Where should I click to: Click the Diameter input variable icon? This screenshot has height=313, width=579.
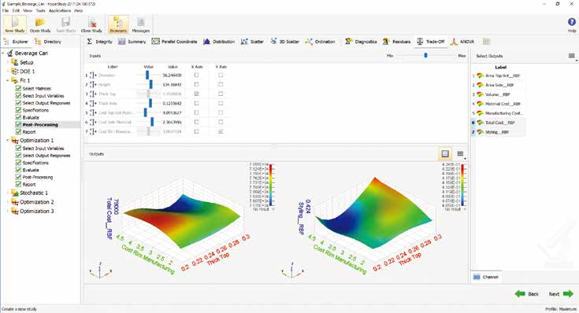click(x=93, y=75)
